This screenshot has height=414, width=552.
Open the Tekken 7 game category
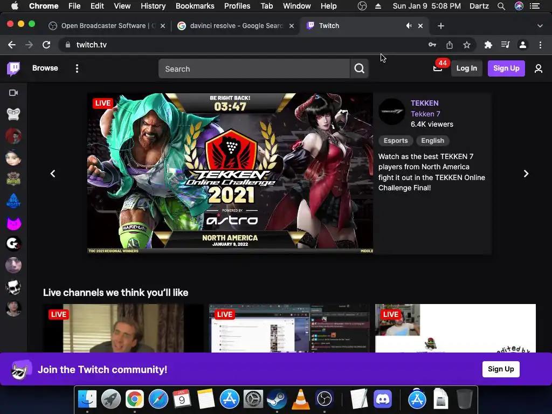(x=425, y=114)
